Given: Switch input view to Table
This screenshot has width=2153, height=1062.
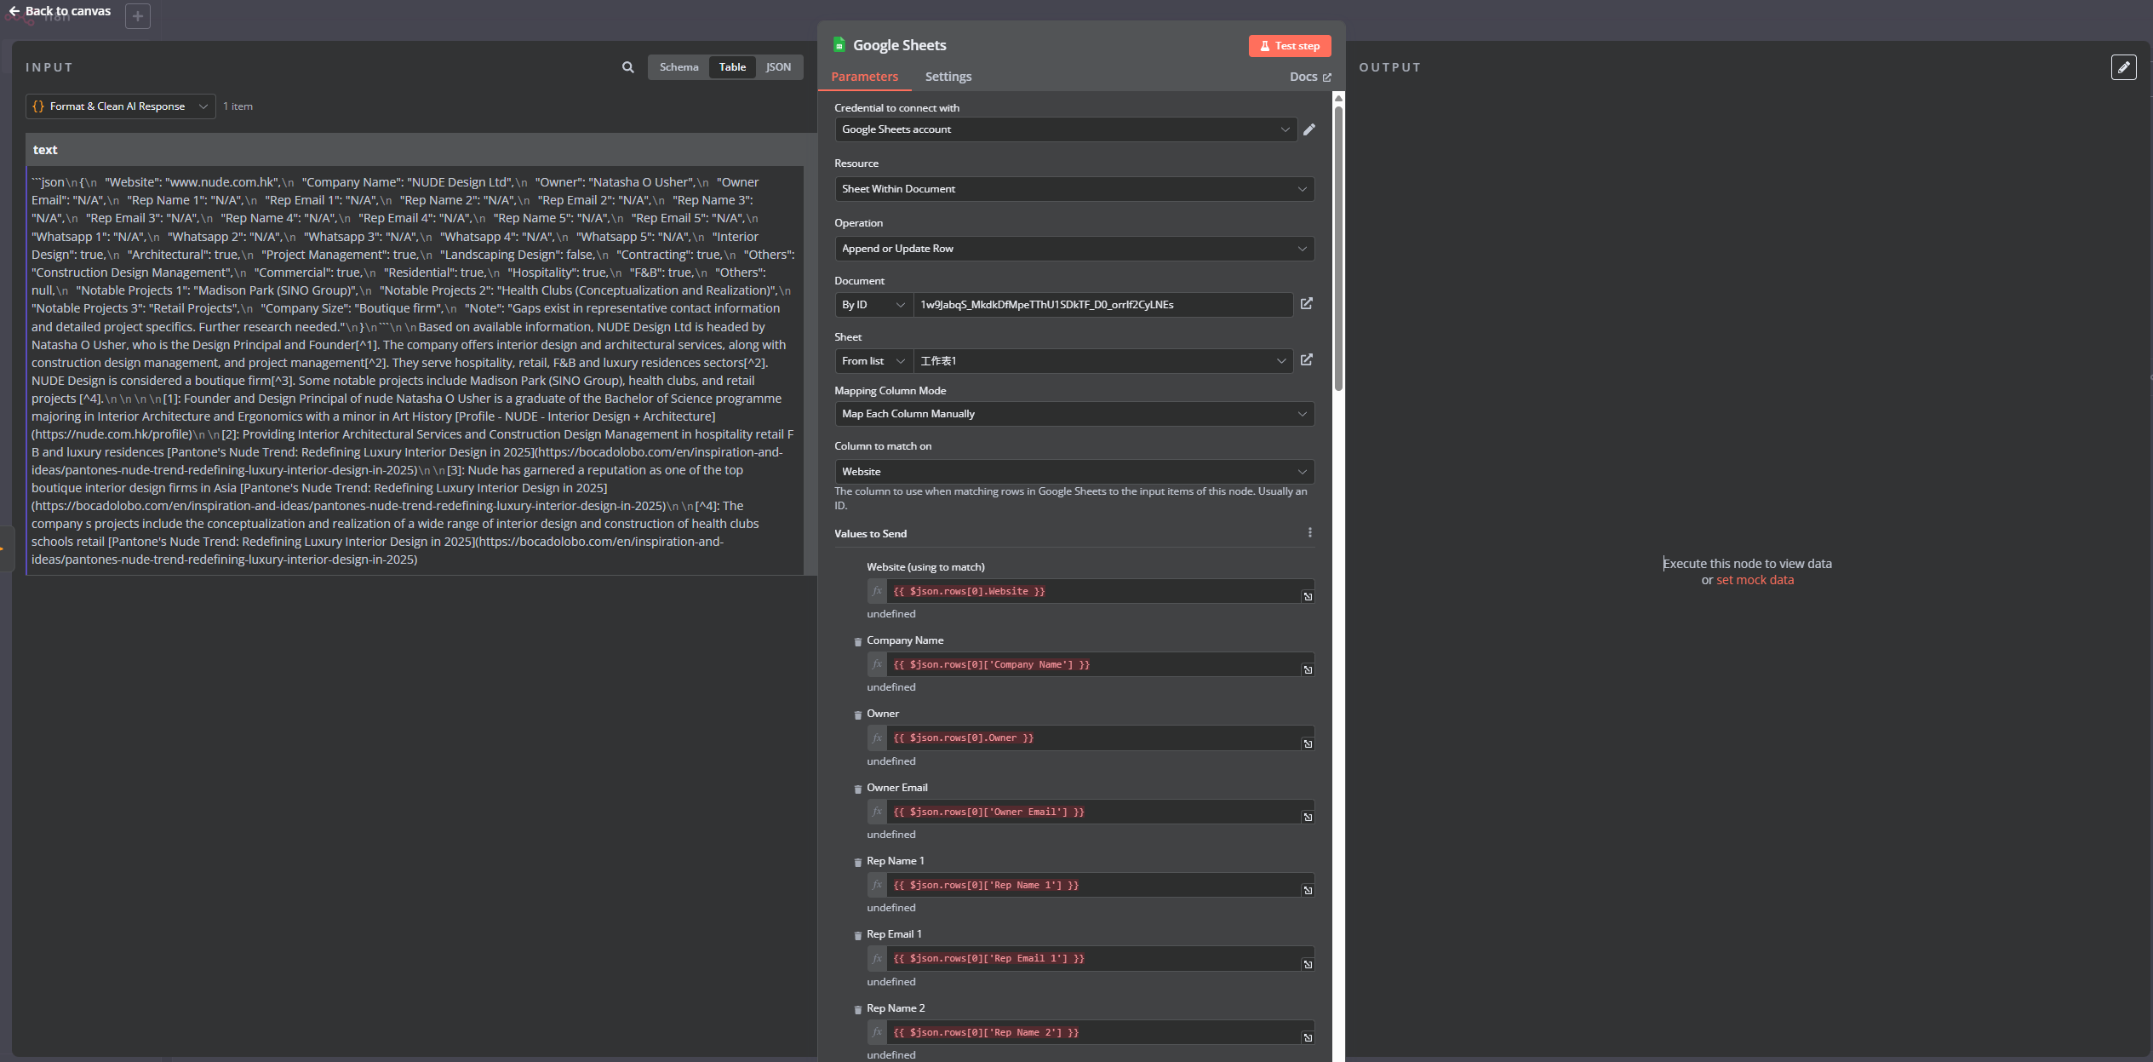Looking at the screenshot, I should [x=732, y=67].
